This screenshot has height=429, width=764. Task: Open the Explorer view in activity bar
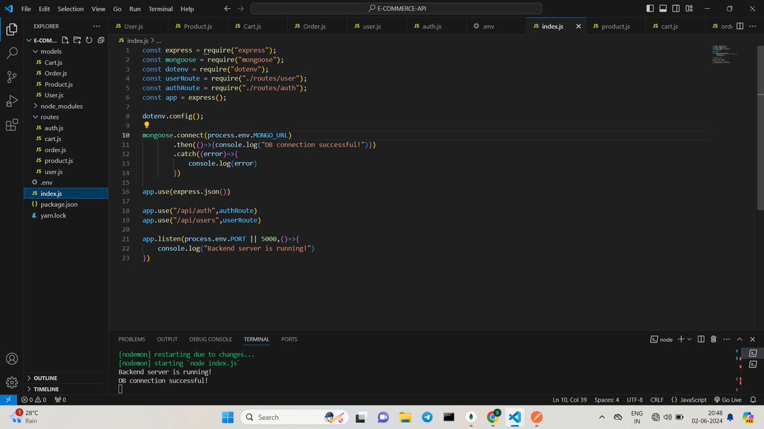(x=11, y=29)
